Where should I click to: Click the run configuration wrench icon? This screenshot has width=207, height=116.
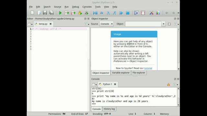point(86,13)
